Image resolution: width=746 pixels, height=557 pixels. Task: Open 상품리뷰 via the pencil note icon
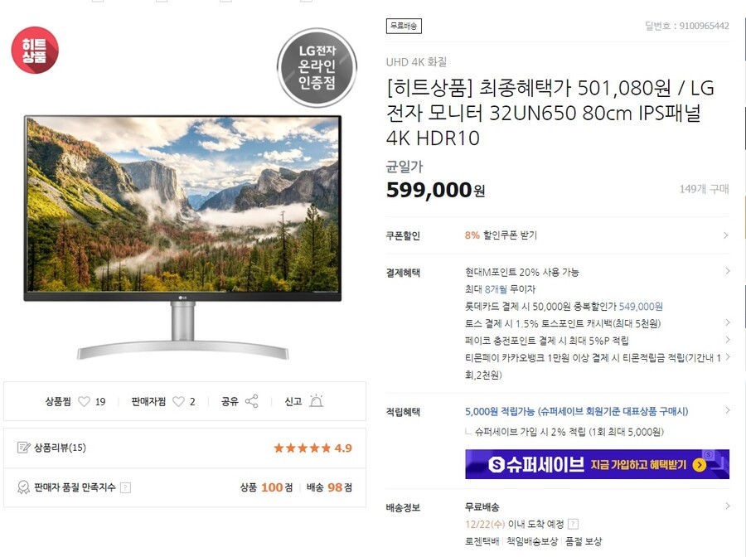click(23, 448)
